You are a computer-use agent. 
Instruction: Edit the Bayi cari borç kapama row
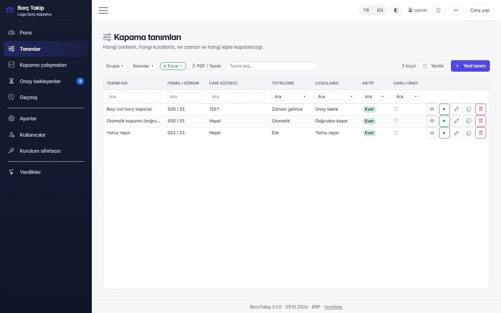click(456, 109)
